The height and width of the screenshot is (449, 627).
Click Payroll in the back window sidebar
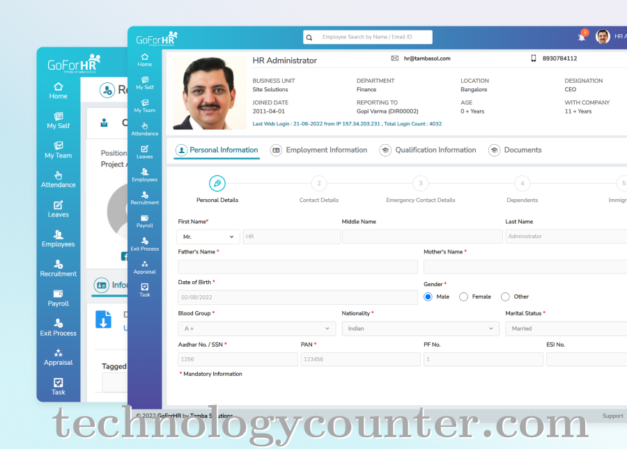tap(59, 299)
